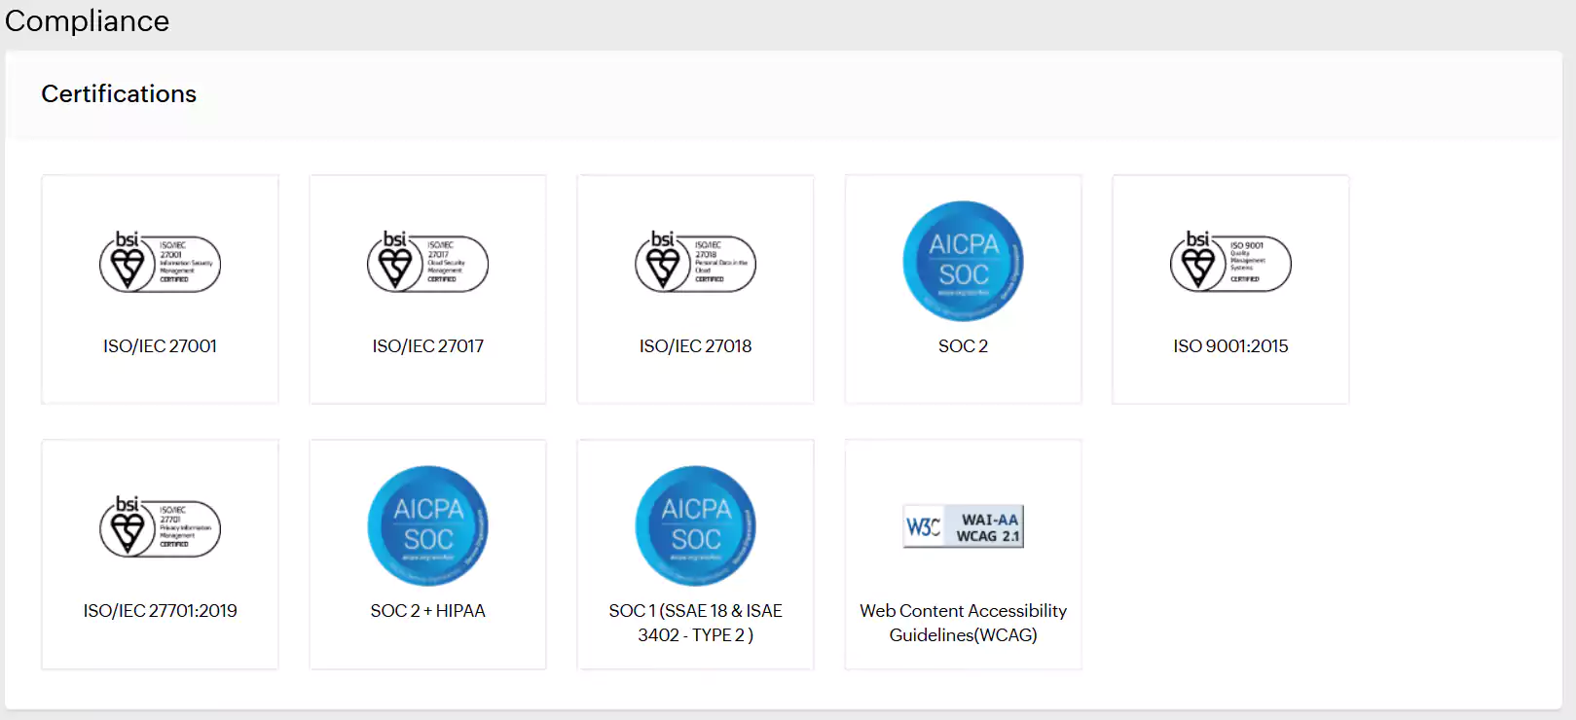1576x720 pixels.
Task: Select the SOC 2 label
Action: [964, 346]
